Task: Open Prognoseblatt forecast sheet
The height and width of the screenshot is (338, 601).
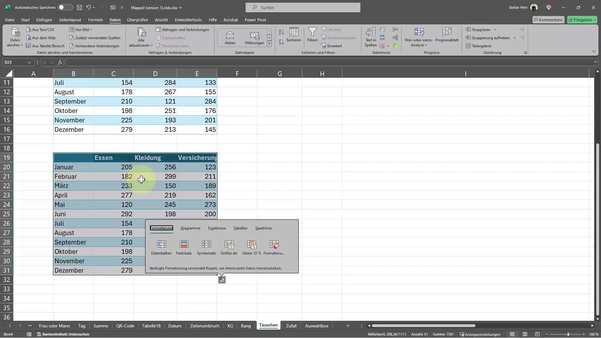Action: coord(447,35)
